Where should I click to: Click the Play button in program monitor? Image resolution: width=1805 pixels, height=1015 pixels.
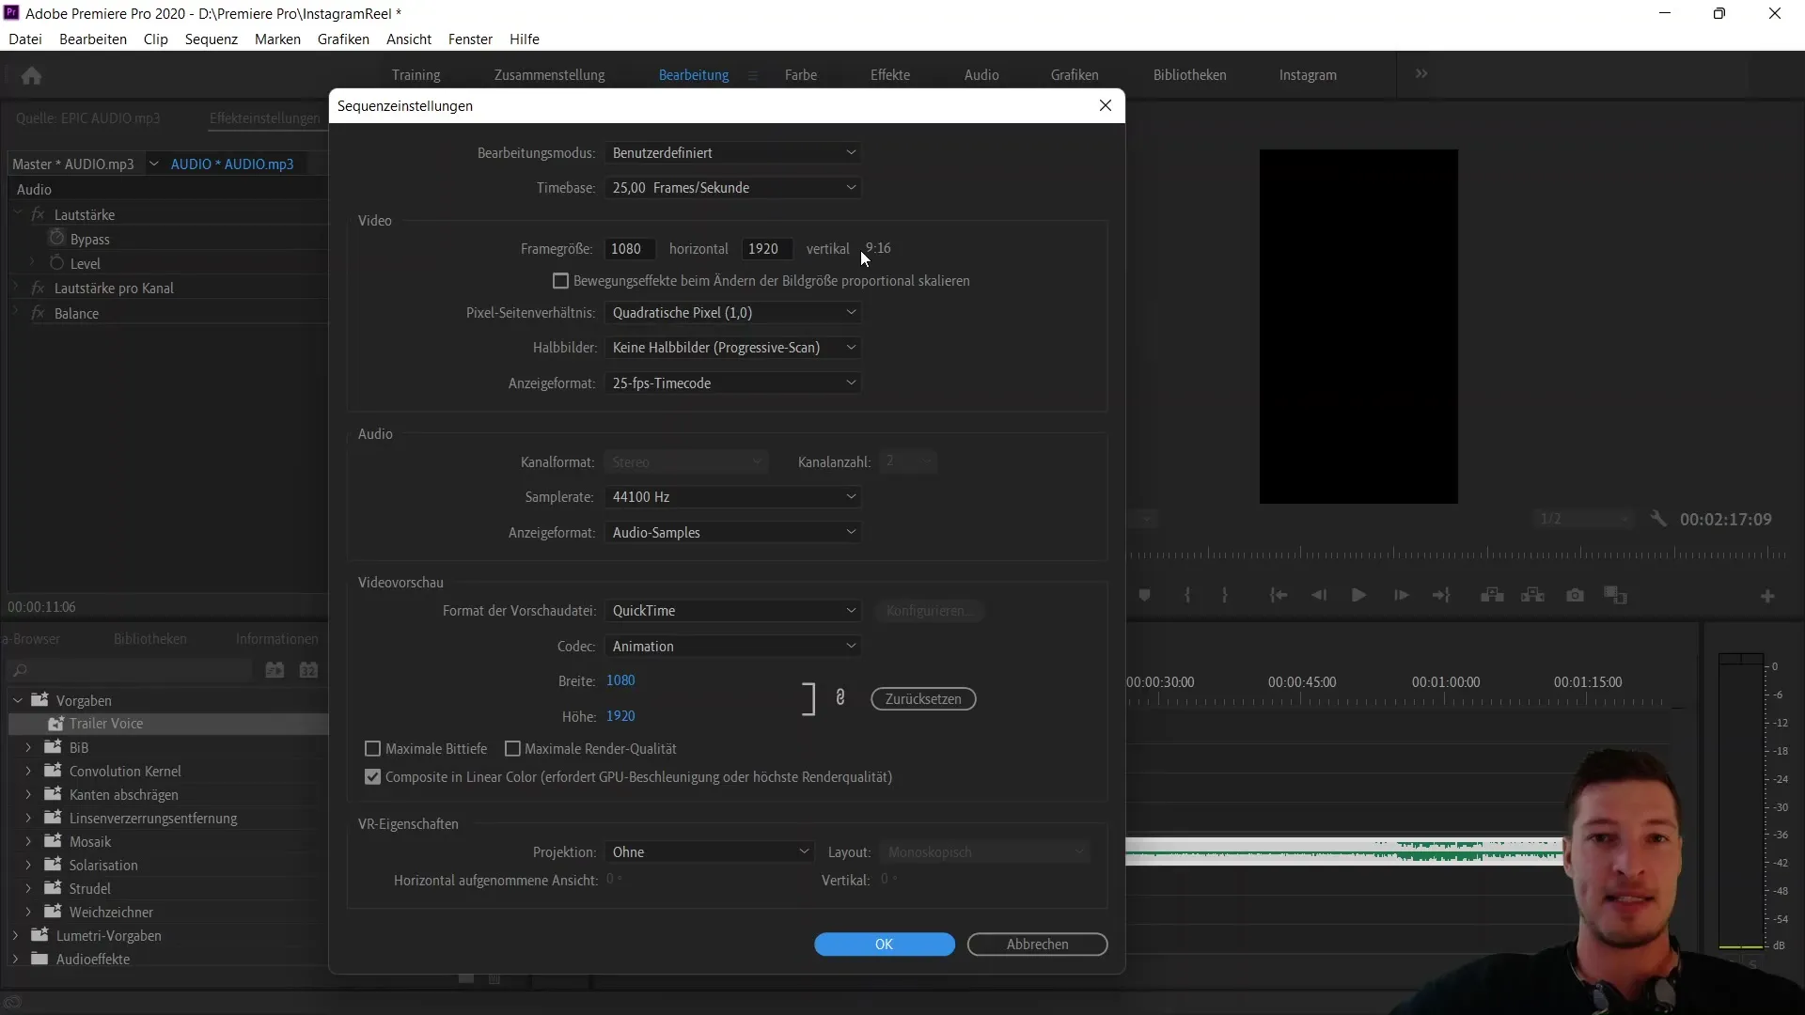1358,596
